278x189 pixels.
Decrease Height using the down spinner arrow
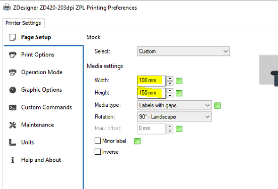click(170, 95)
